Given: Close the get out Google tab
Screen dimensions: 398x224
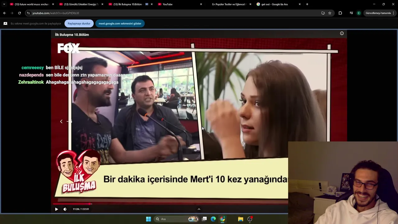Looking at the screenshot, I should coord(300,4).
